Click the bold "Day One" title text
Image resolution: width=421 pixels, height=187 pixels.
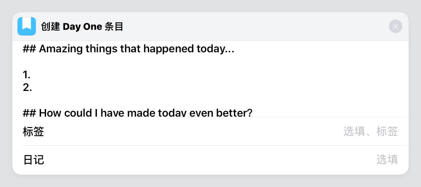82,27
